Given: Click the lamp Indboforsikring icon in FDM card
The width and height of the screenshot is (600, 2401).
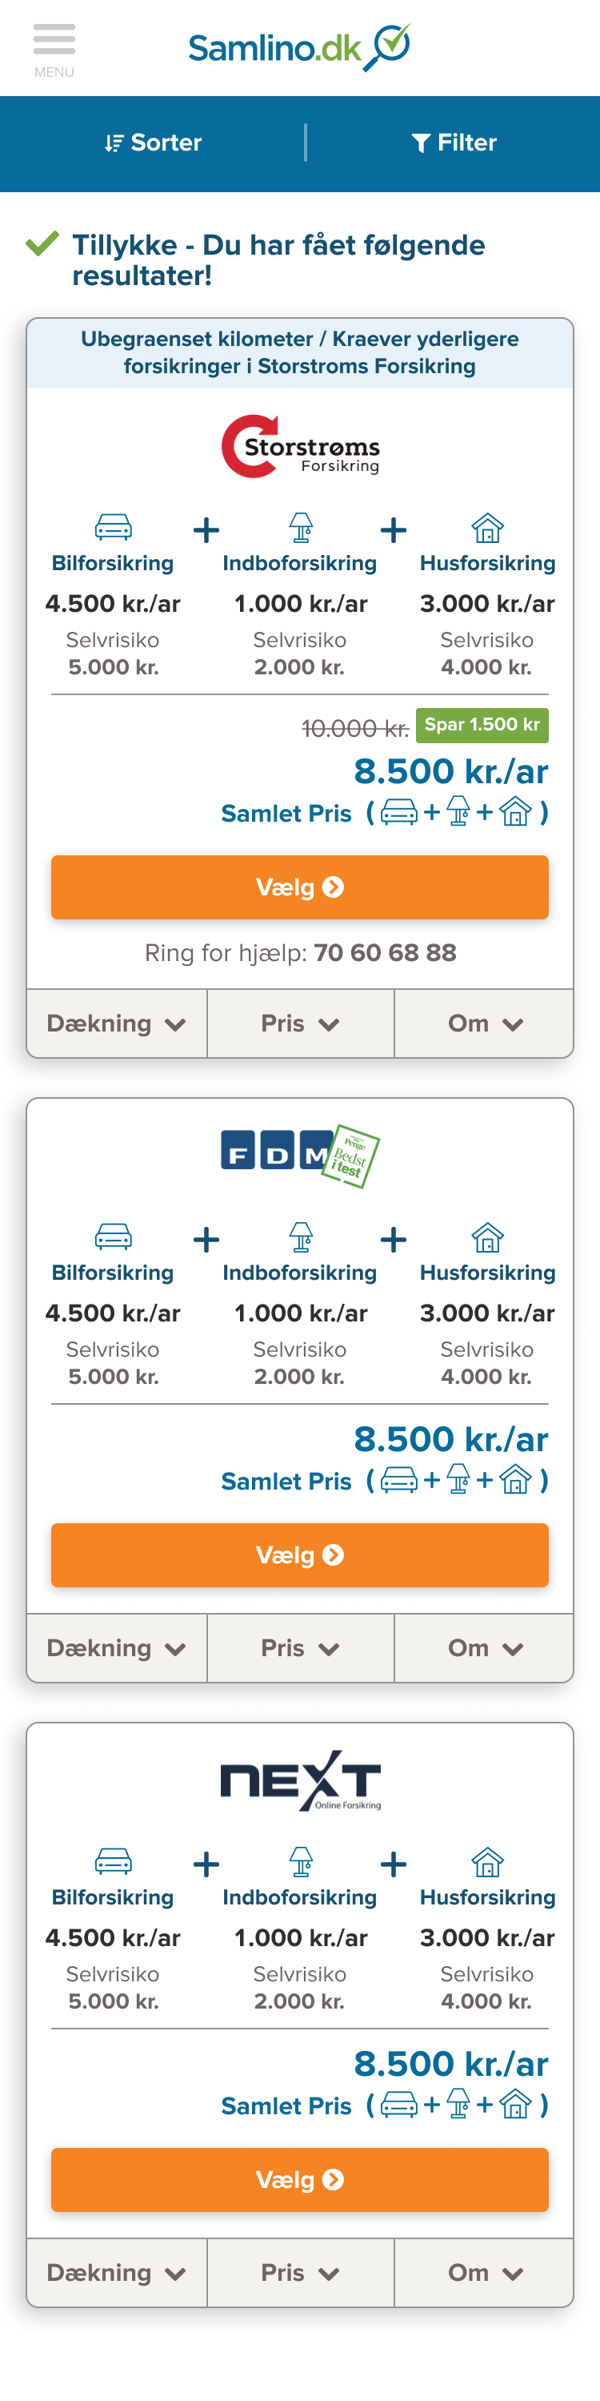Looking at the screenshot, I should pyautogui.click(x=300, y=1237).
